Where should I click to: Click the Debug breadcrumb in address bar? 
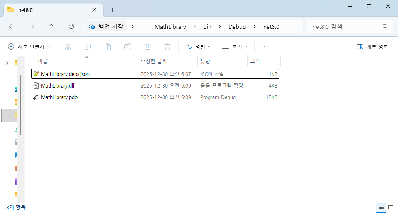(x=237, y=26)
